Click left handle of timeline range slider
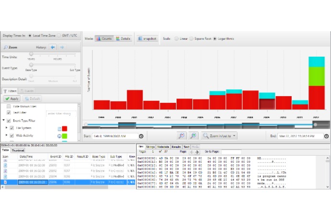The width and height of the screenshot is (331, 221). [x=86, y=124]
